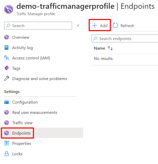Click the Properties bars icon
The width and height of the screenshot is (158, 164).
[7, 143]
